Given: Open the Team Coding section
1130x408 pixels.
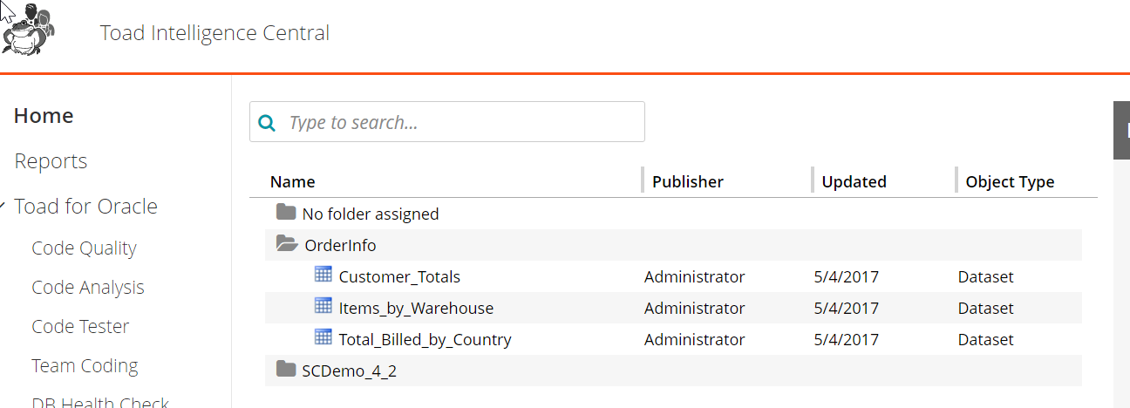Looking at the screenshot, I should pyautogui.click(x=85, y=366).
